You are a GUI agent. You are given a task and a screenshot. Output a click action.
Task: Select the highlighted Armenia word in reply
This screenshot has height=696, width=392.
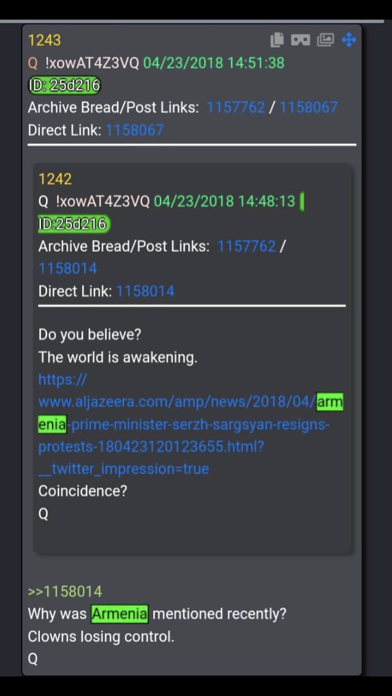pos(119,614)
